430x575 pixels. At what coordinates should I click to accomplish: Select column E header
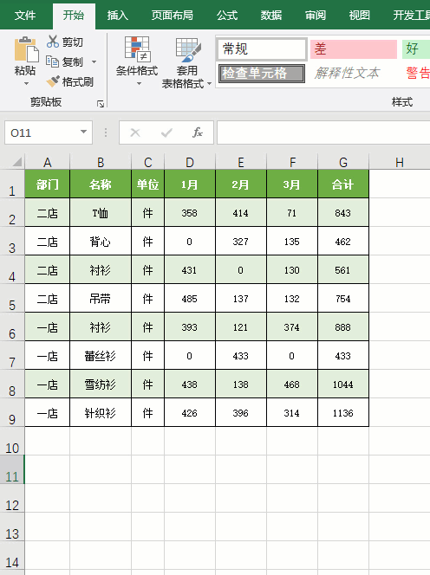[240, 162]
